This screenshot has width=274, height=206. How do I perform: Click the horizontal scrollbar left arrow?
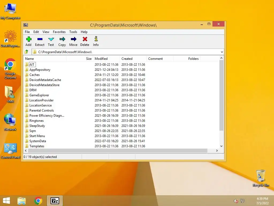click(26, 151)
